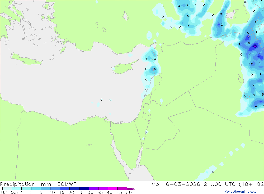Viewport: 264px width, 194px height.
Task: Click the 25–30 mm dark navy legend swatch
Action: pyautogui.click(x=84, y=189)
